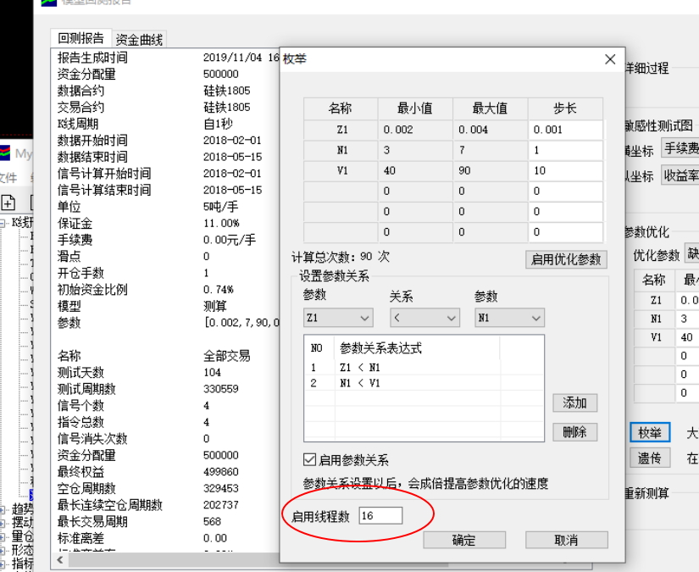Image resolution: width=699 pixels, height=572 pixels.
Task: Click the 名称 column header in dialog
Action: tap(341, 108)
